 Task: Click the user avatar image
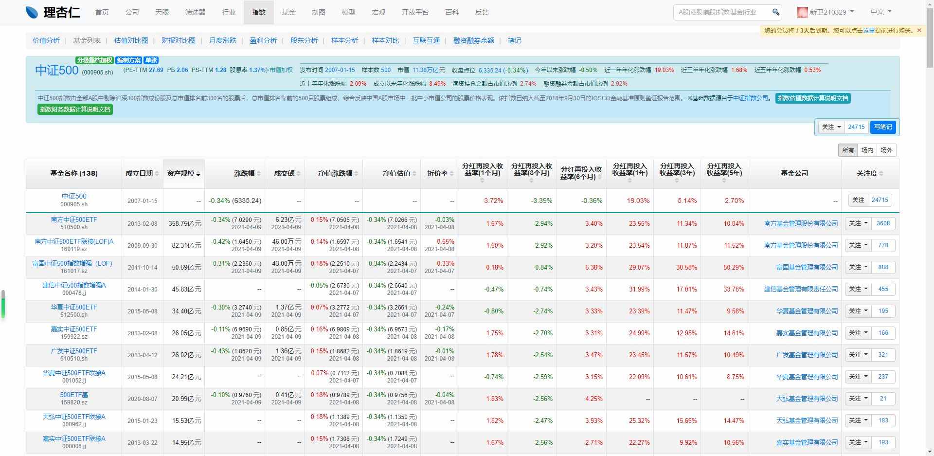(803, 12)
